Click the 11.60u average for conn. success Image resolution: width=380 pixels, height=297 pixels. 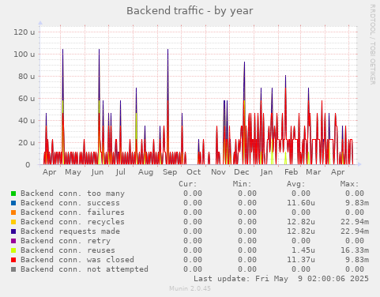click(x=301, y=203)
